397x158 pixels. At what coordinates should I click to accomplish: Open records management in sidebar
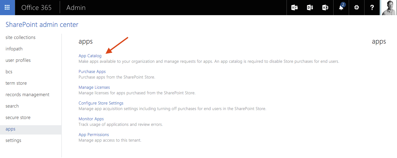28,95
